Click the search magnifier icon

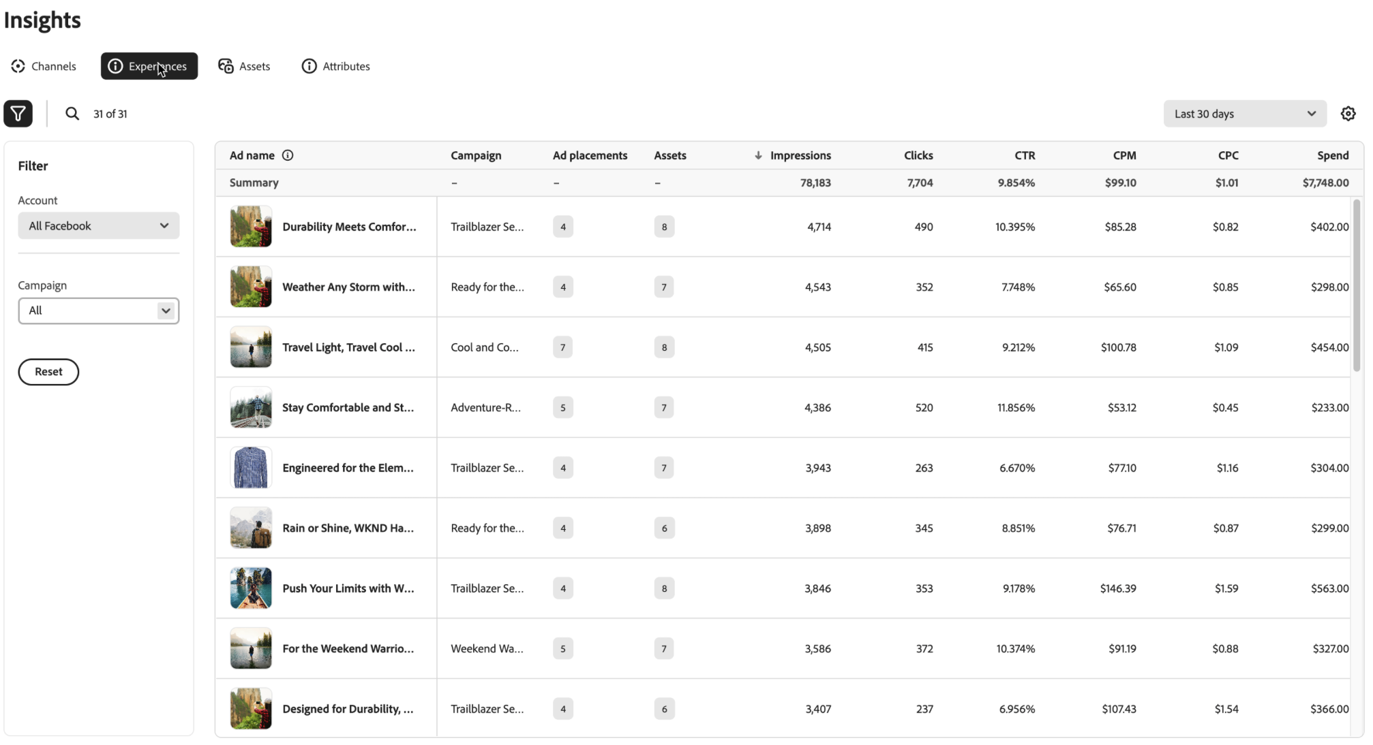[x=72, y=114]
